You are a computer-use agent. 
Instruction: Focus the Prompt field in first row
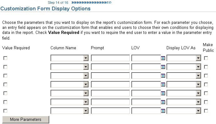pyautogui.click(x=110, y=58)
